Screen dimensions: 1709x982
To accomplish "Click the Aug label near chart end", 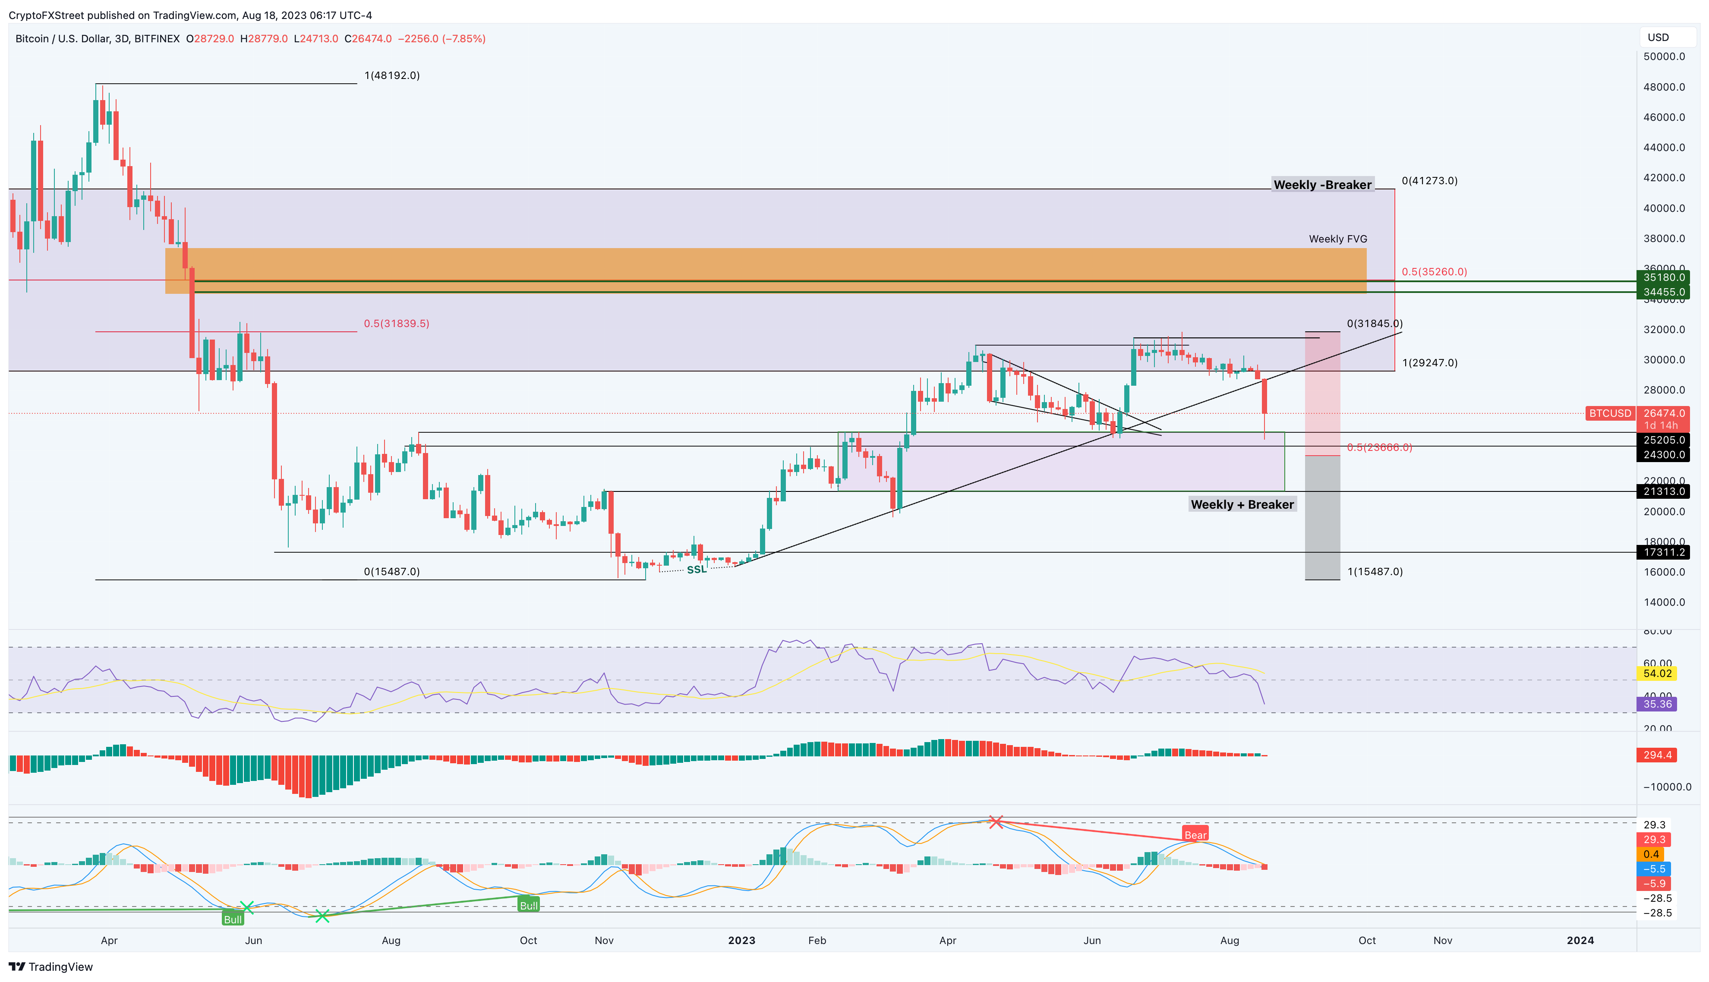I will tap(1229, 940).
